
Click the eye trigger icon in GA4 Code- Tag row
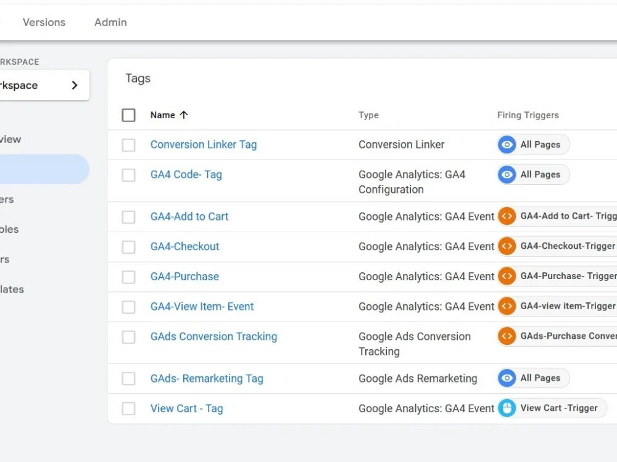pos(507,174)
